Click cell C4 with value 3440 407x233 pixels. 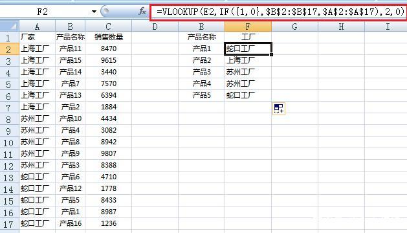(x=109, y=72)
